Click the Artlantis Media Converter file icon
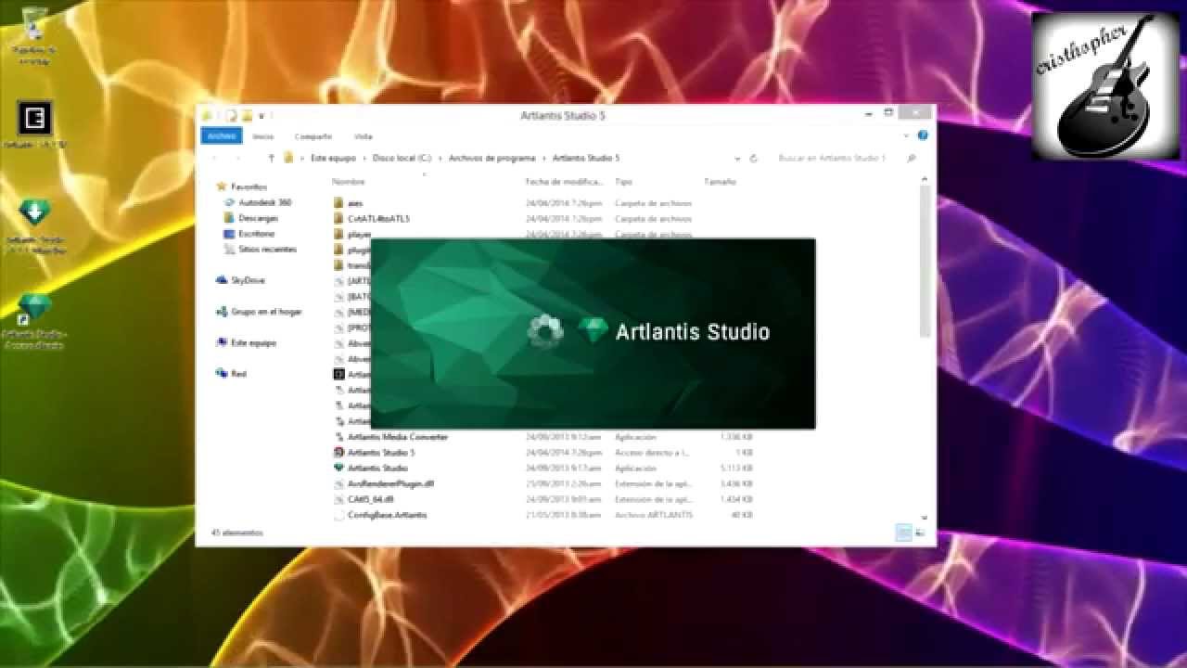This screenshot has height=668, width=1187. [x=339, y=436]
